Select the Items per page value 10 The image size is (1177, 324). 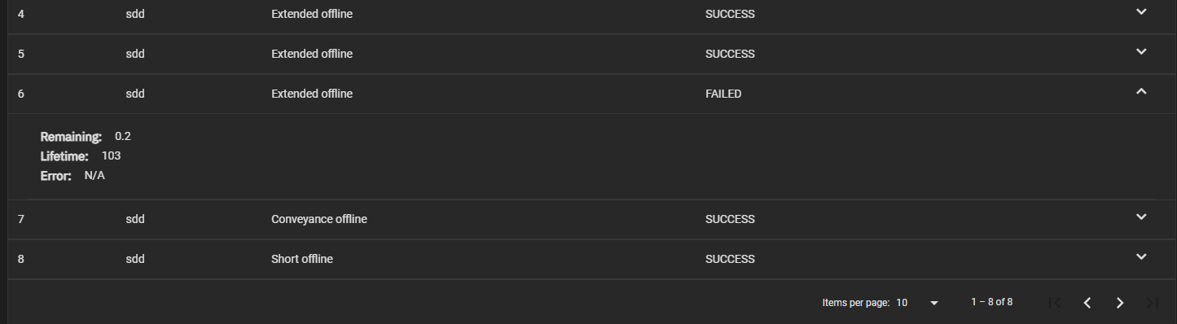[902, 303]
